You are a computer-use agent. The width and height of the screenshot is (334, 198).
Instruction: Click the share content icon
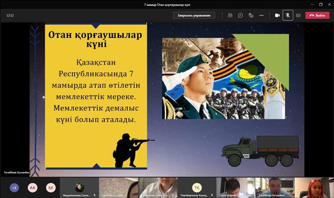coord(298,15)
